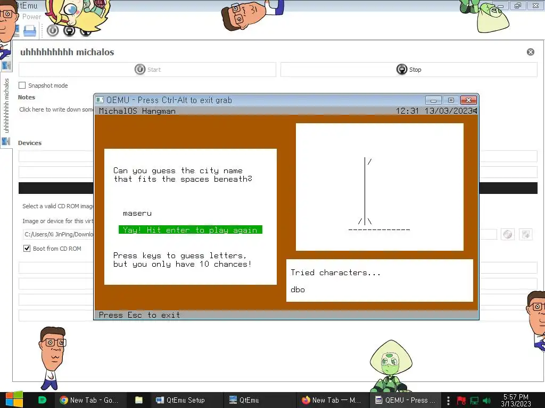Click the volume tray icon

click(487, 401)
